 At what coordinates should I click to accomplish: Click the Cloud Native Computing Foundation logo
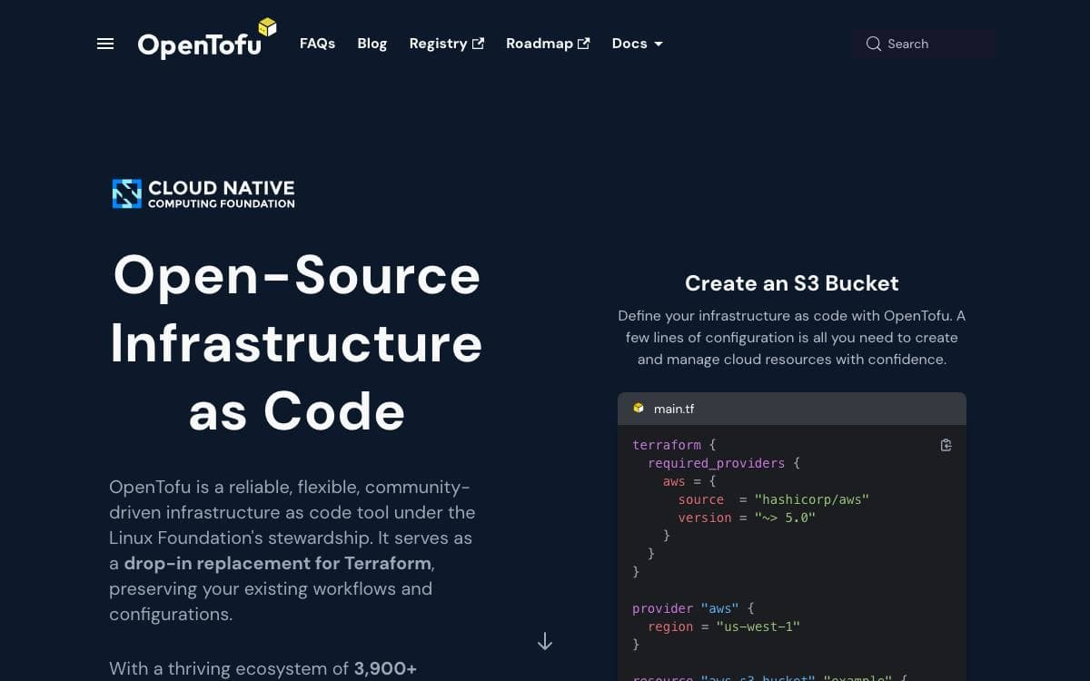(203, 193)
